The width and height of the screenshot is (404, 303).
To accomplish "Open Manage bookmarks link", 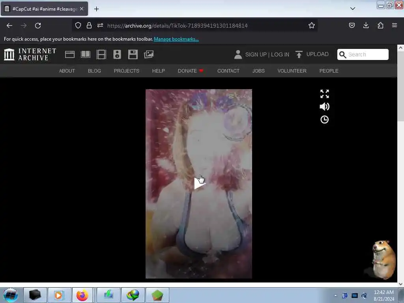I will [x=176, y=39].
